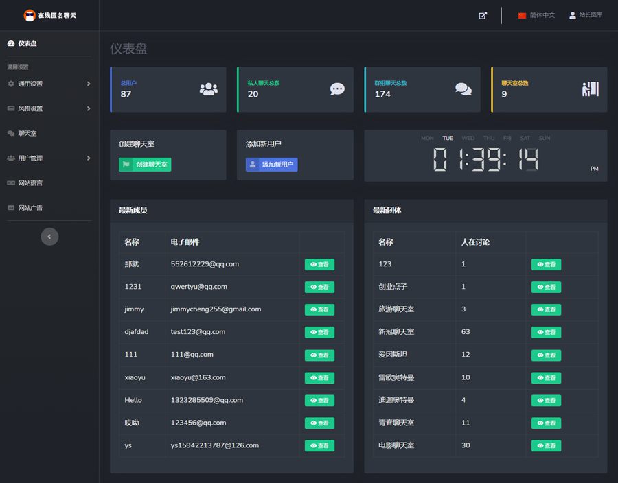
Task: Click the 在线匿名聊天 sunglasses logo
Action: tap(30, 15)
